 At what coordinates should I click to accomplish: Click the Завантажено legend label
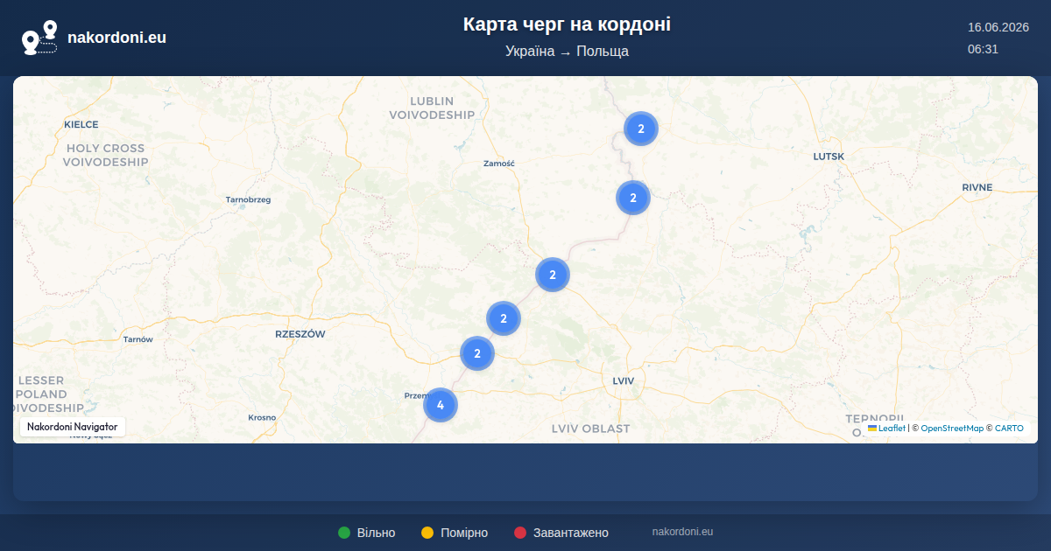(x=571, y=533)
